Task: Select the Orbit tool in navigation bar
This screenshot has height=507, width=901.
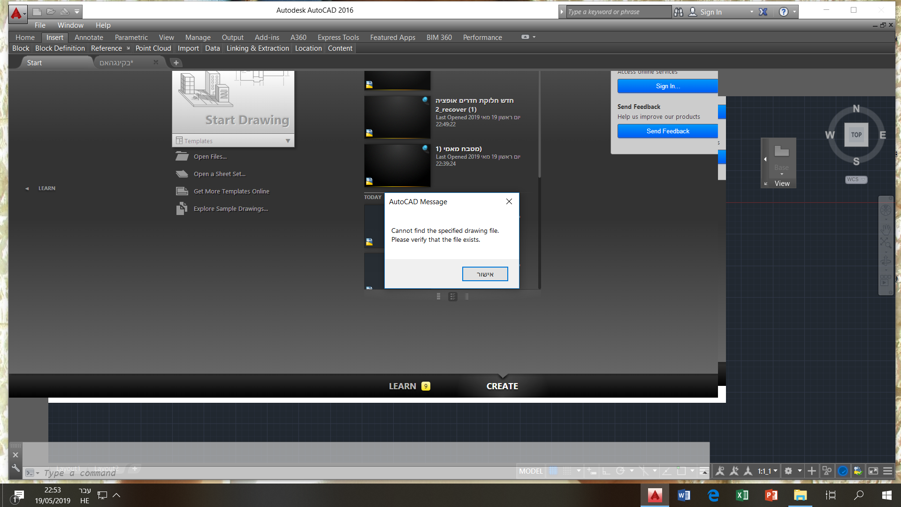Action: click(x=886, y=261)
